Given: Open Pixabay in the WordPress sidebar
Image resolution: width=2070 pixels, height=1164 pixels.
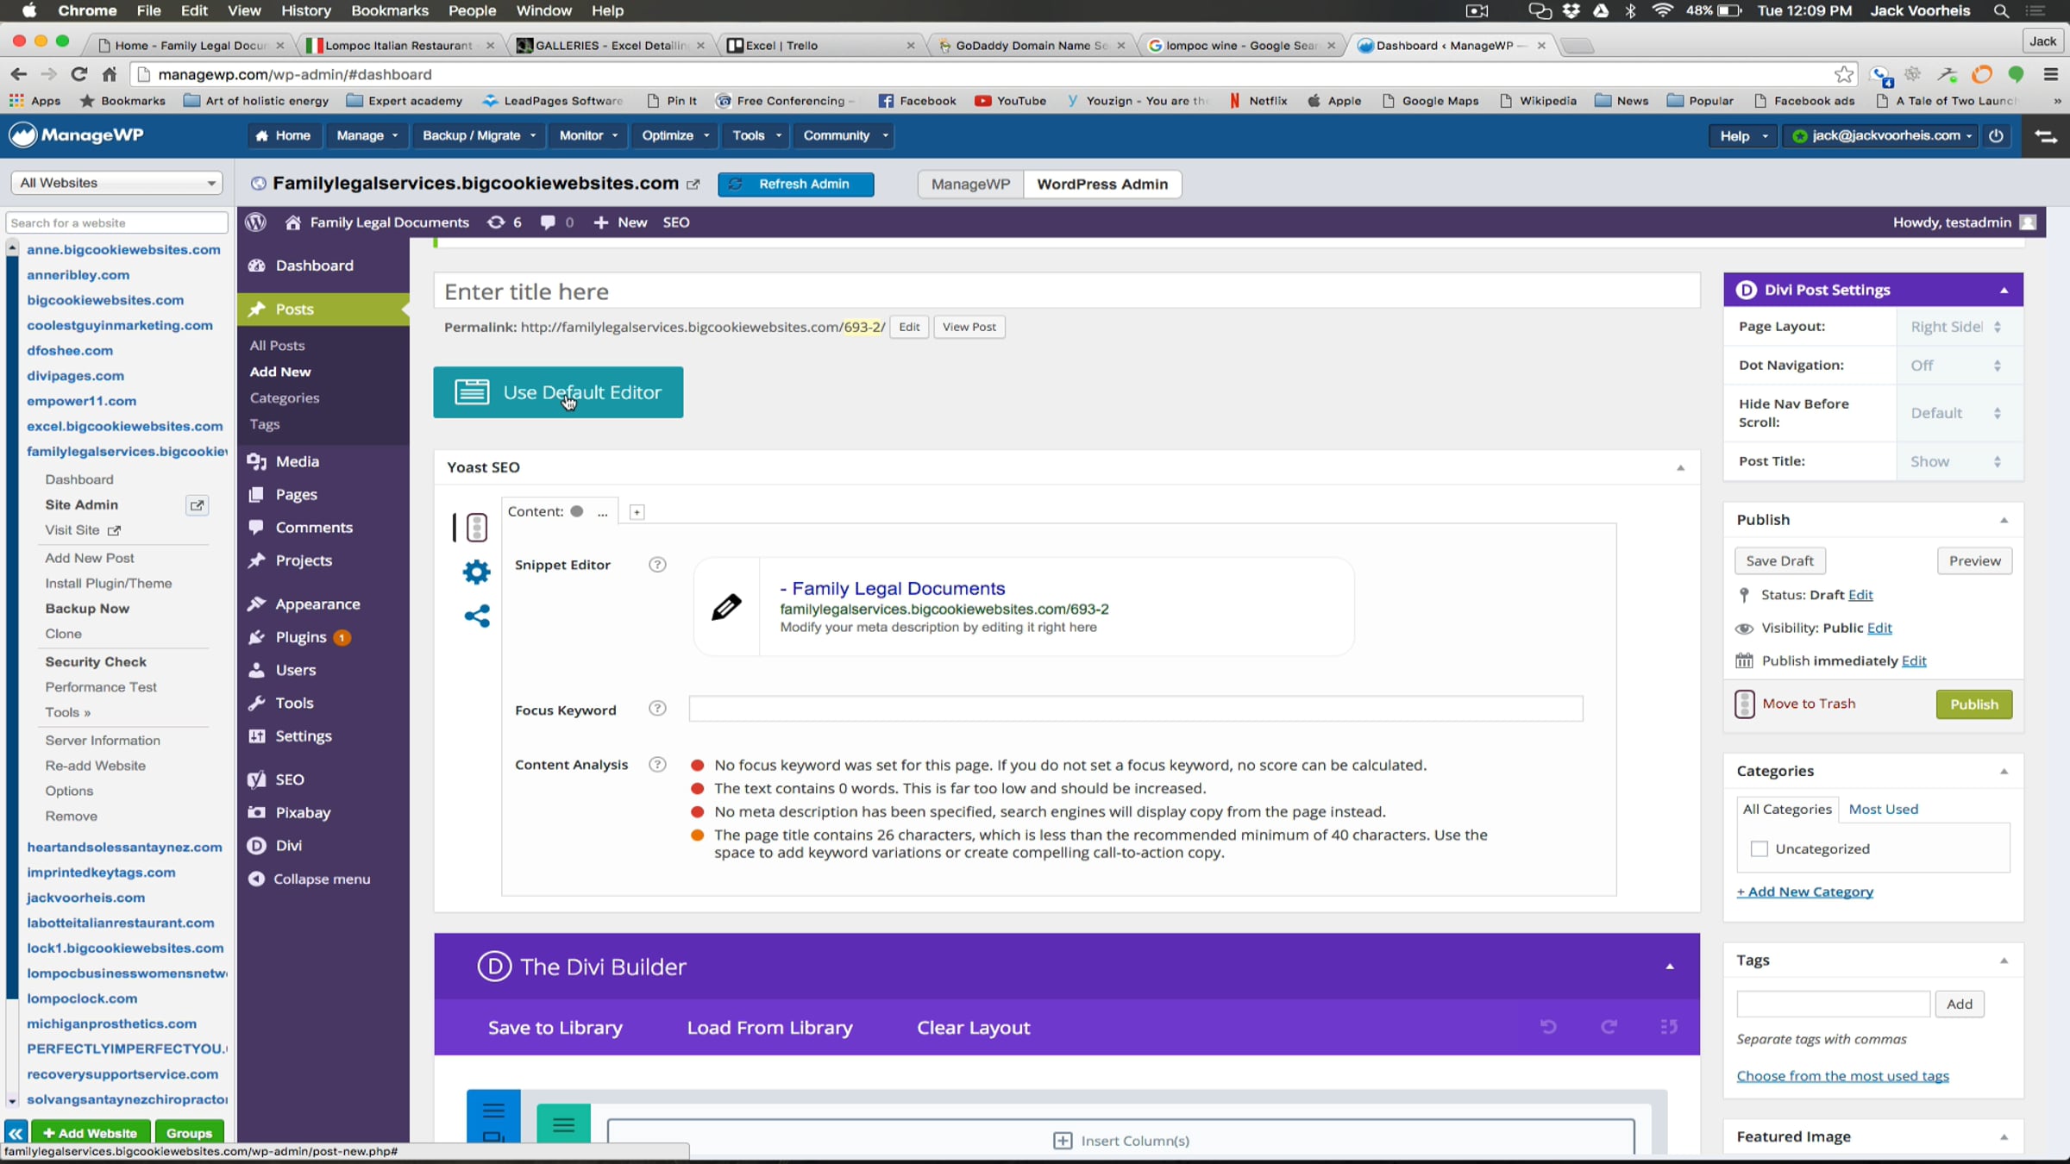Looking at the screenshot, I should [302, 812].
